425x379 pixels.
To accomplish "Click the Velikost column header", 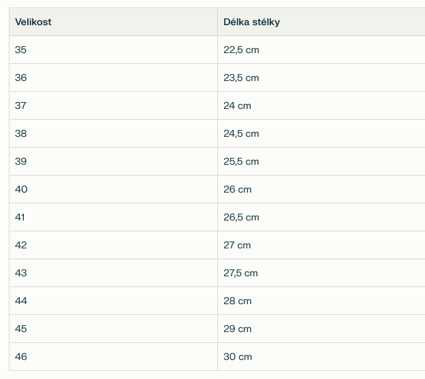I will click(33, 22).
